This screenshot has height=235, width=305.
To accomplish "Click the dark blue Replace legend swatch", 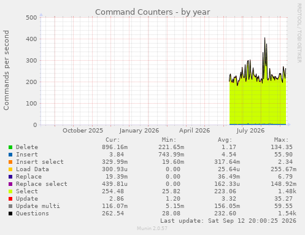I will pos(10,177).
